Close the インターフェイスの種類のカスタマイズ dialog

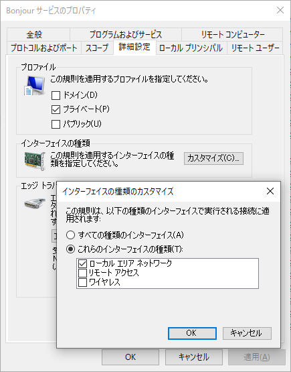pyautogui.click(x=270, y=191)
